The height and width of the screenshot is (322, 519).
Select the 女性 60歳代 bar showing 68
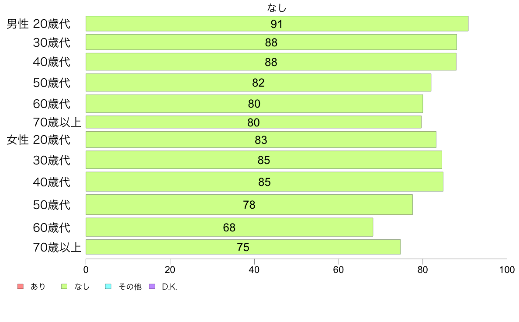pyautogui.click(x=229, y=227)
